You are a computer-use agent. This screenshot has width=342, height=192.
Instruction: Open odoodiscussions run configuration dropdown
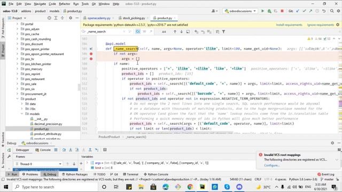click(x=240, y=11)
